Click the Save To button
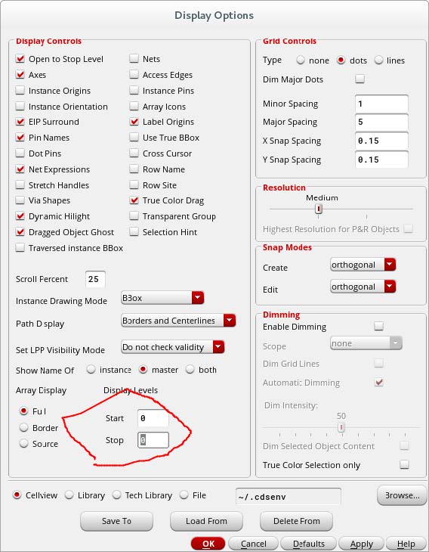 116,521
